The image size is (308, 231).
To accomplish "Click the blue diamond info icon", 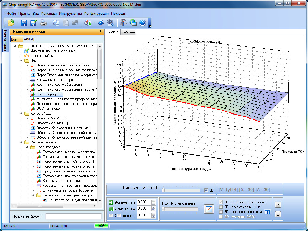I will point(101,23).
